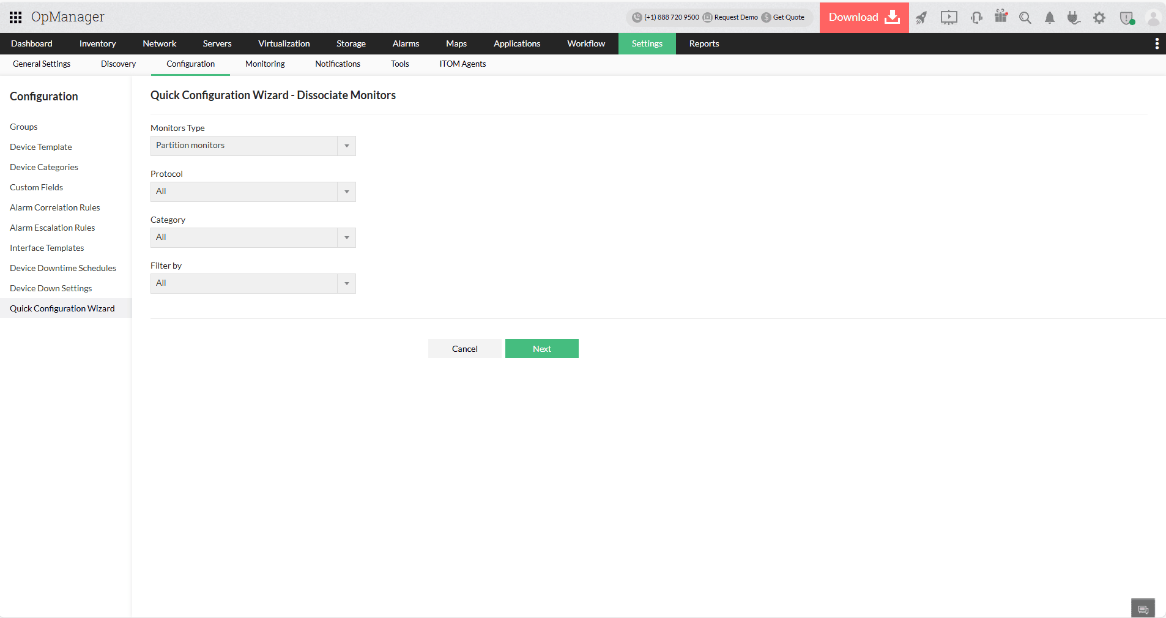Expand the Protocol dropdown
1166x618 pixels.
346,192
